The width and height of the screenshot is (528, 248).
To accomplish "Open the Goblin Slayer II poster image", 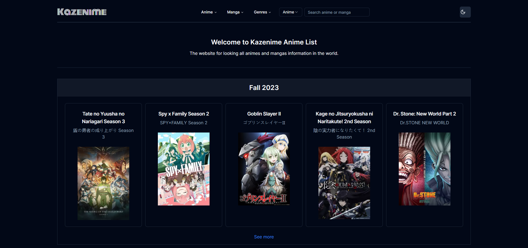I will click(264, 169).
